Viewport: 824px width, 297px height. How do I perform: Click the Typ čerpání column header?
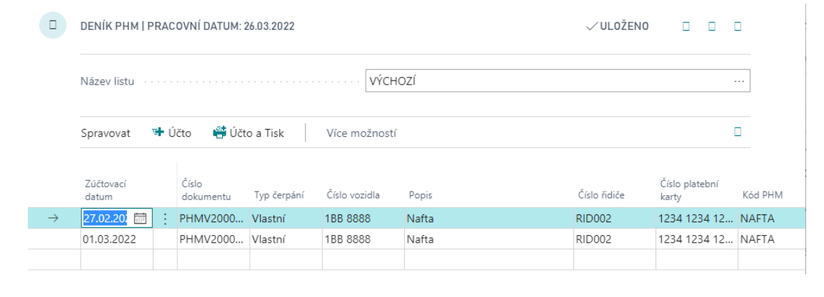pyautogui.click(x=279, y=195)
